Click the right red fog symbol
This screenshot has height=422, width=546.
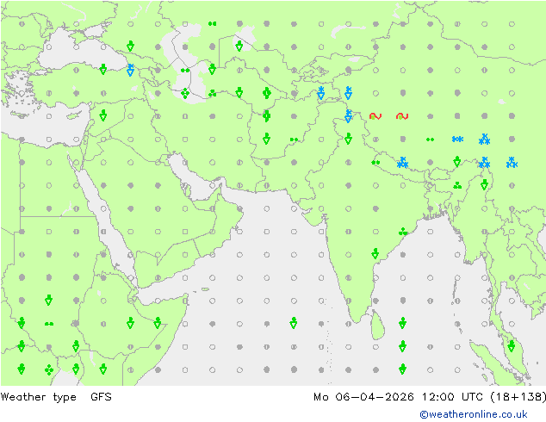pyautogui.click(x=401, y=115)
